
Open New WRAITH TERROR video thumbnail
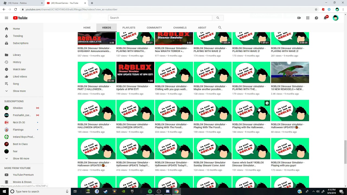coord(174,38)
